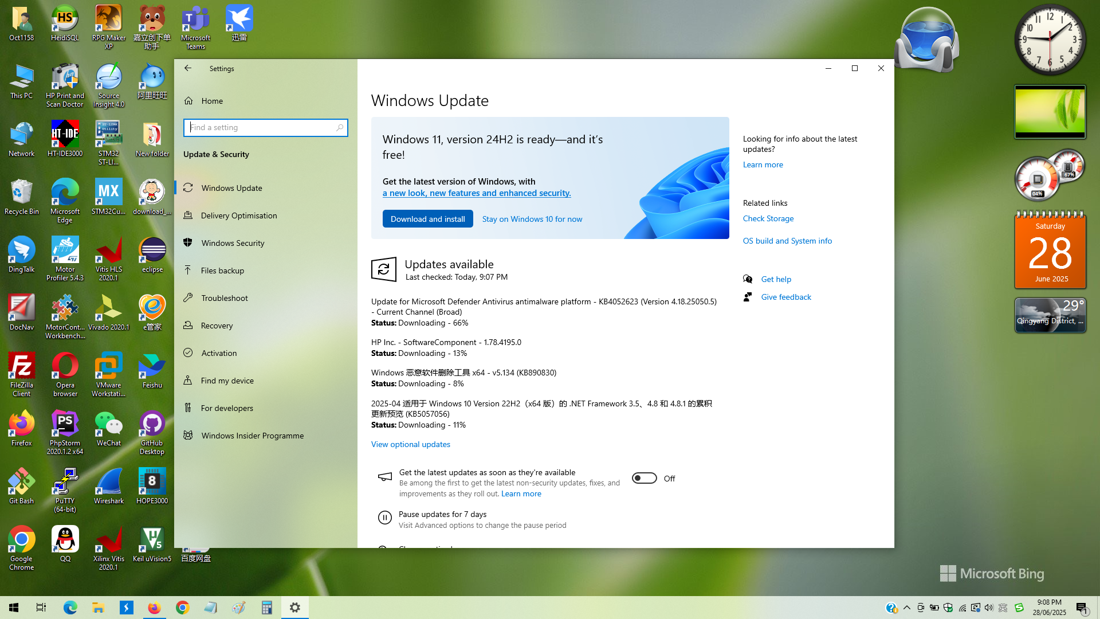1100x619 pixels.
Task: Open Files backup section
Action: tap(266, 271)
